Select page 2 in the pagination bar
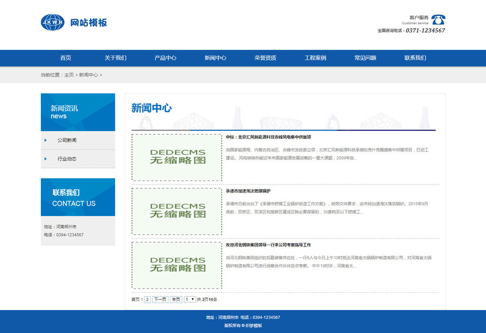This screenshot has height=333, width=486. coord(147,300)
